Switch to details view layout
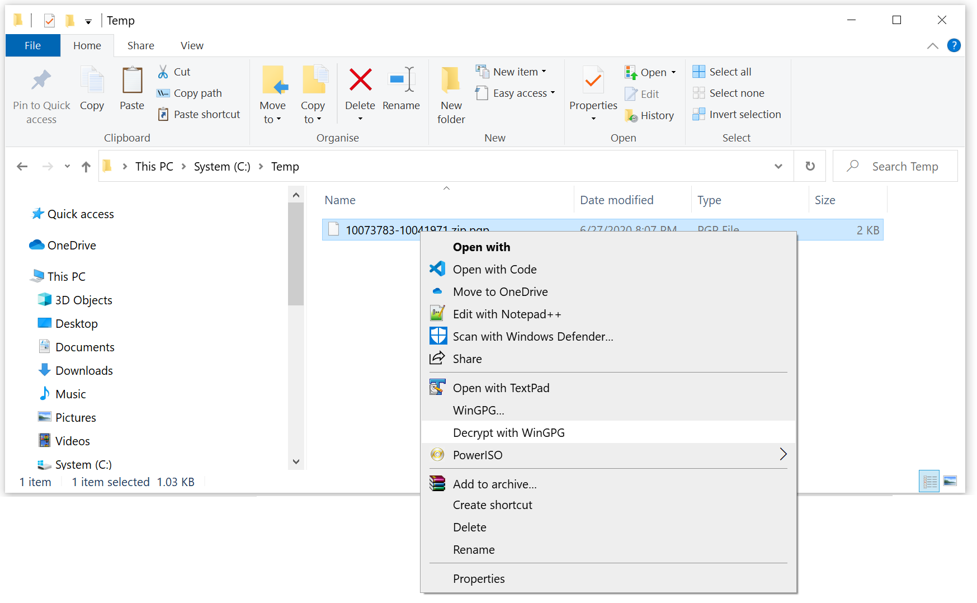 929,481
